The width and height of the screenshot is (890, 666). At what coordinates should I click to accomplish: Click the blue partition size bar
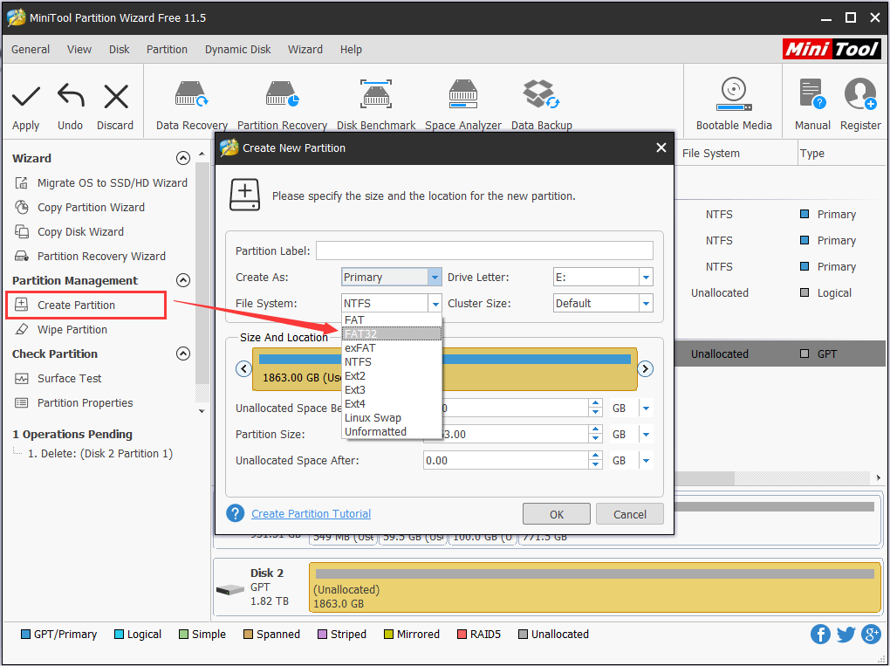point(444,359)
